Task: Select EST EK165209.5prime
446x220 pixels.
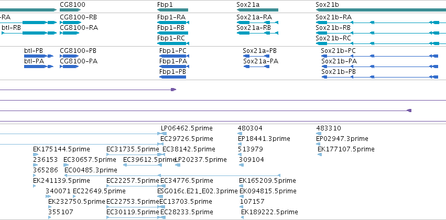Action: pos(267,181)
